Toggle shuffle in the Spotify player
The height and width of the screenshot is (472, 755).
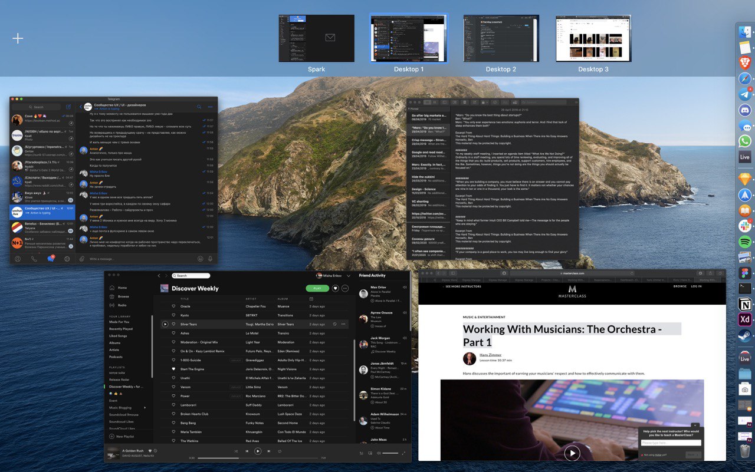pos(236,451)
